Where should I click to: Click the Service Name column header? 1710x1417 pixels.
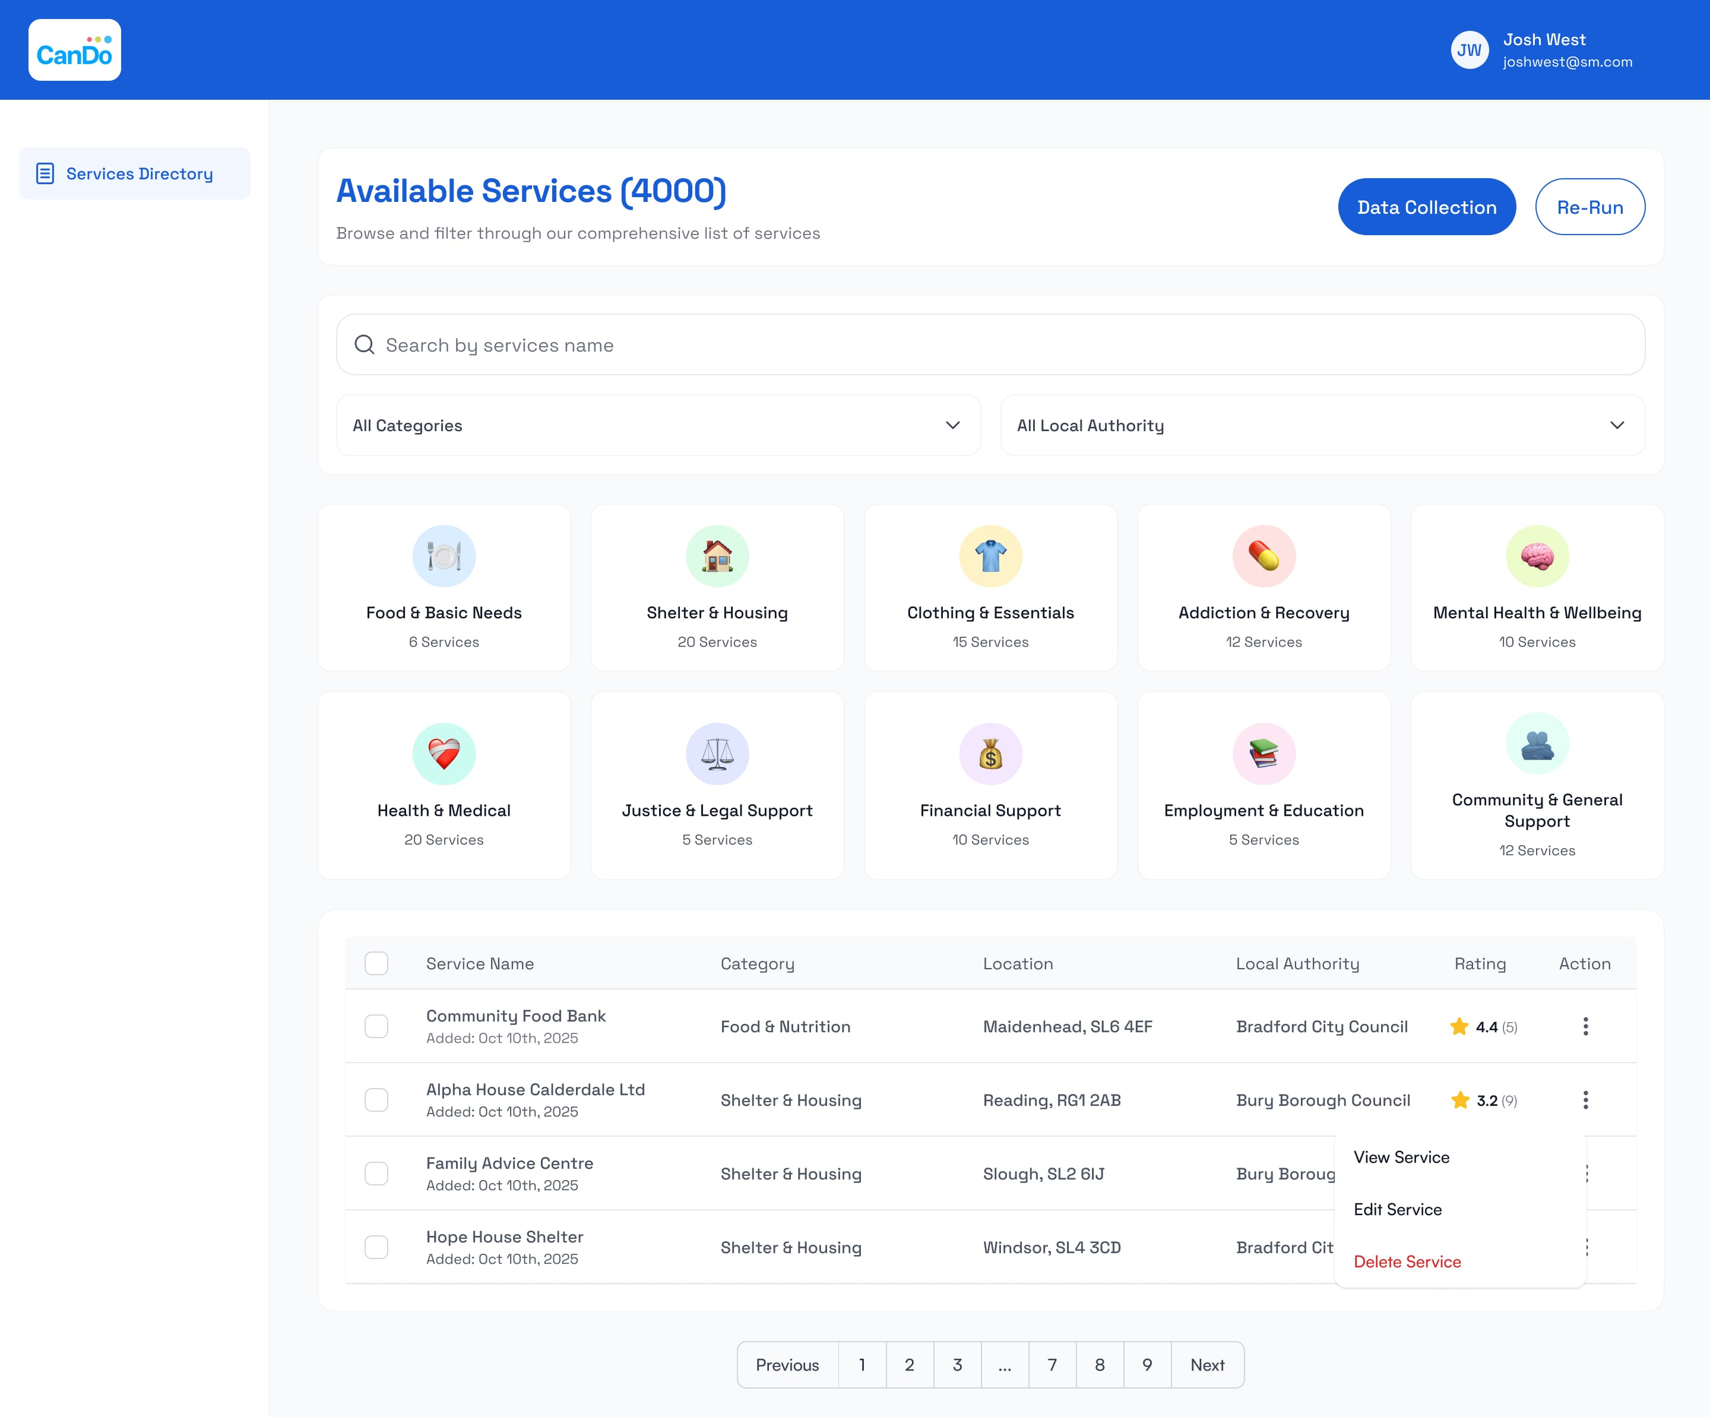point(480,963)
